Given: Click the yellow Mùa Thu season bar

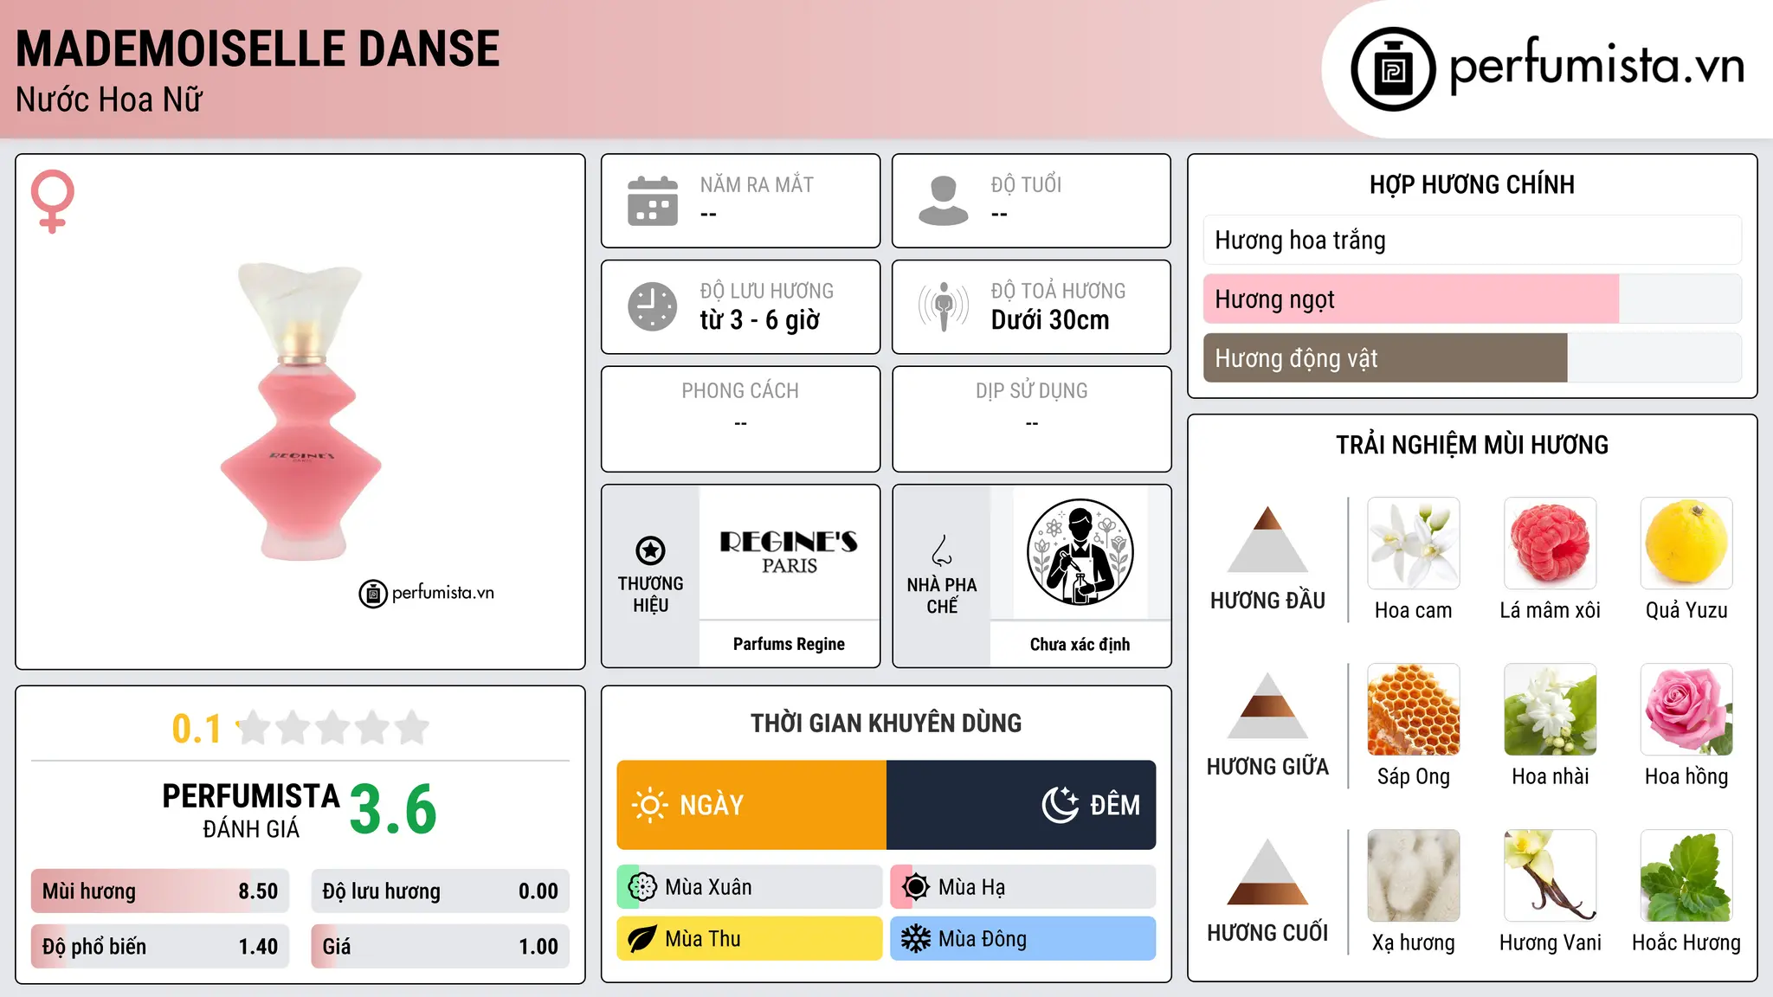Looking at the screenshot, I should click(x=750, y=939).
